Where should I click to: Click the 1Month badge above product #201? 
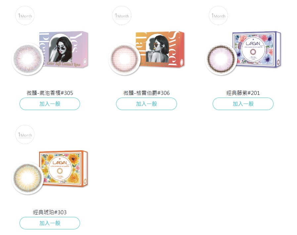tap(218, 15)
